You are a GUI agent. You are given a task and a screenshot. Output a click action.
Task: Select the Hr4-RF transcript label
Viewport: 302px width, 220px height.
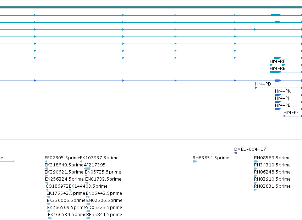point(277,61)
